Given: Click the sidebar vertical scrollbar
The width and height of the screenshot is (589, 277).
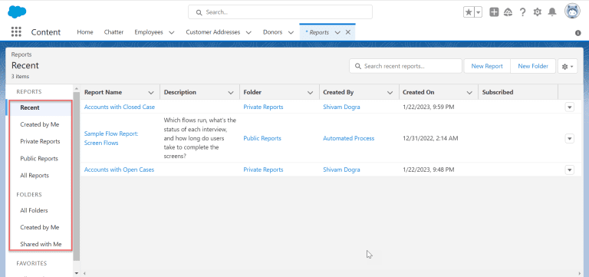Looking at the screenshot, I should [77, 176].
